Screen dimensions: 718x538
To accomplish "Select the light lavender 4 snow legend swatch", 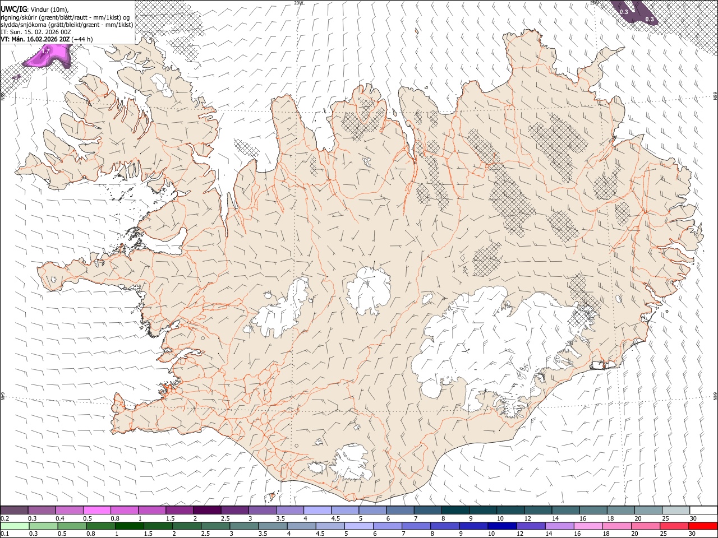I will (318, 510).
